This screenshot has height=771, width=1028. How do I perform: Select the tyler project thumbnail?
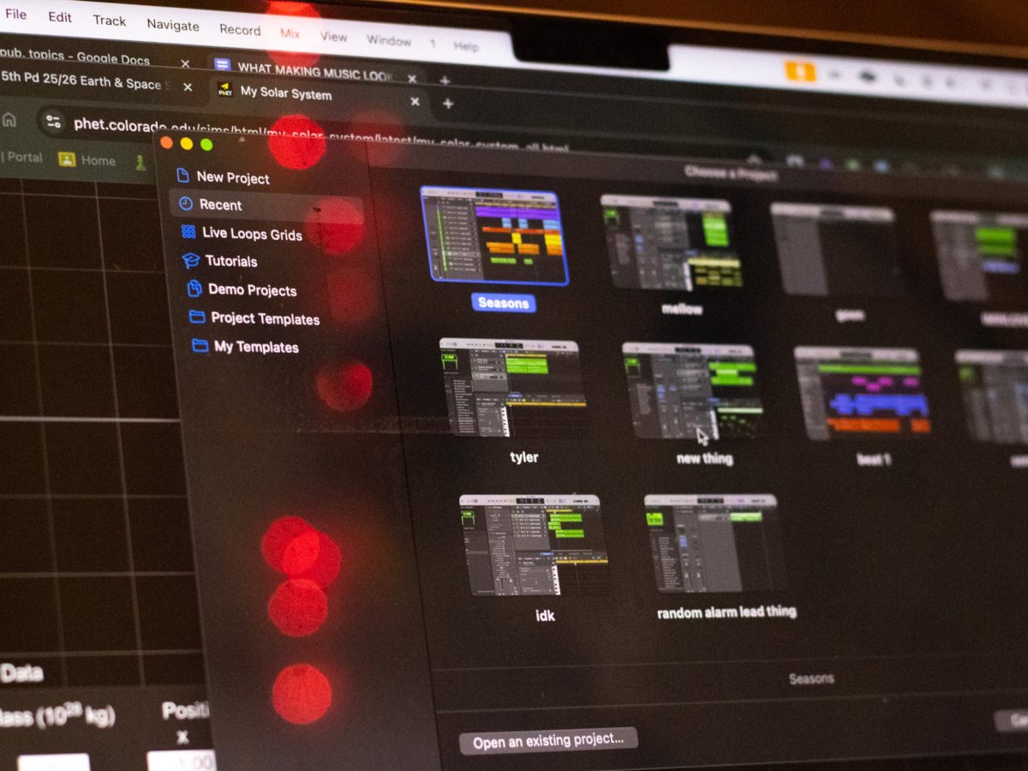pyautogui.click(x=512, y=387)
